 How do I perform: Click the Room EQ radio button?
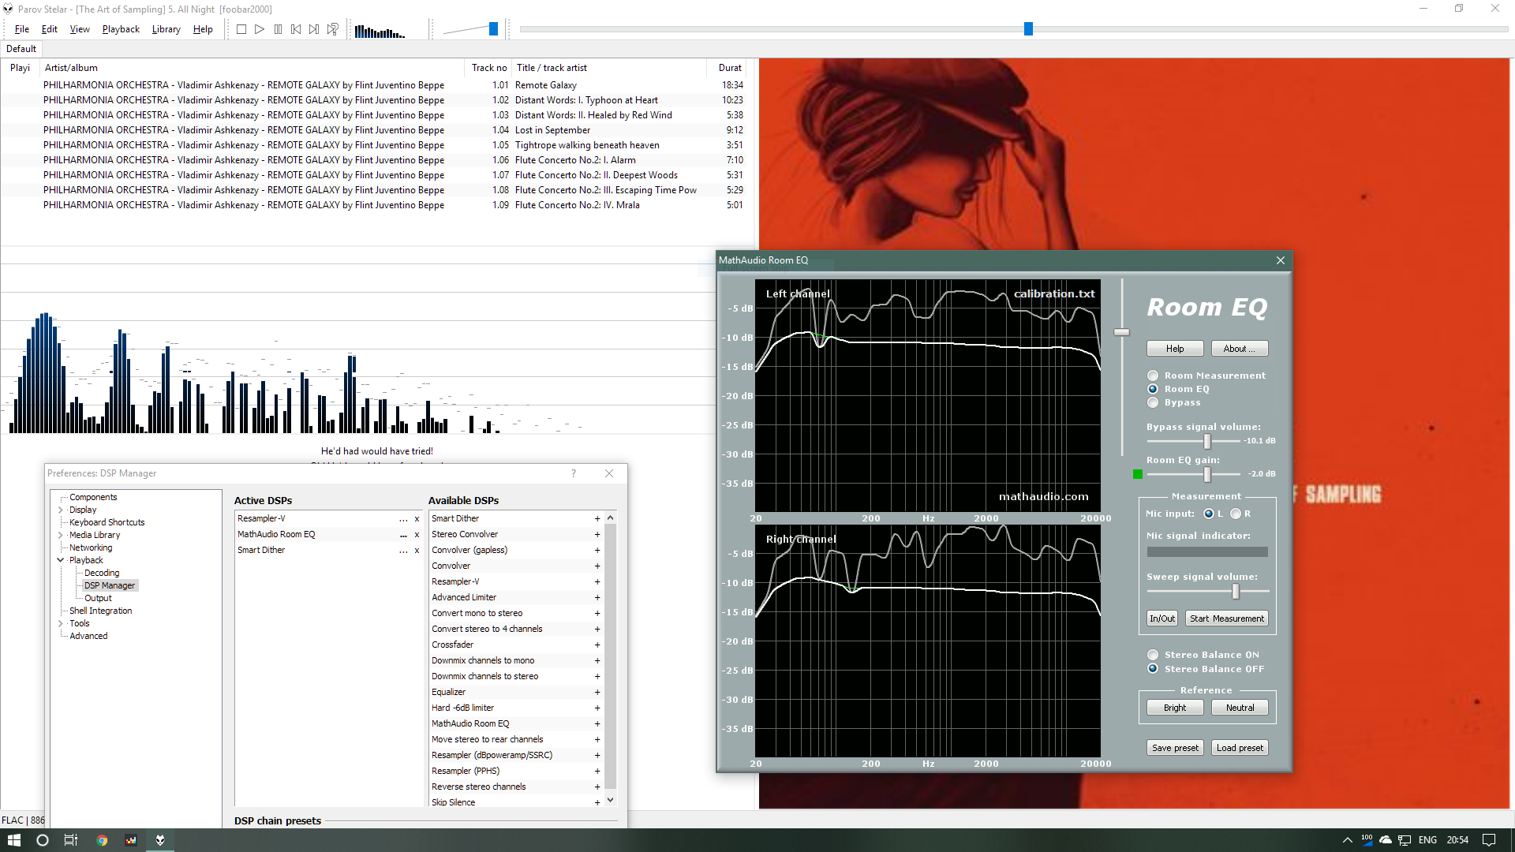1152,389
